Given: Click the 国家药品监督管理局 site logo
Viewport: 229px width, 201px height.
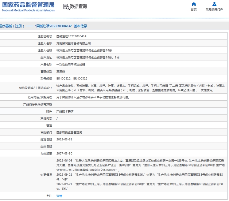Looking at the screenshot, I should 28,6.
